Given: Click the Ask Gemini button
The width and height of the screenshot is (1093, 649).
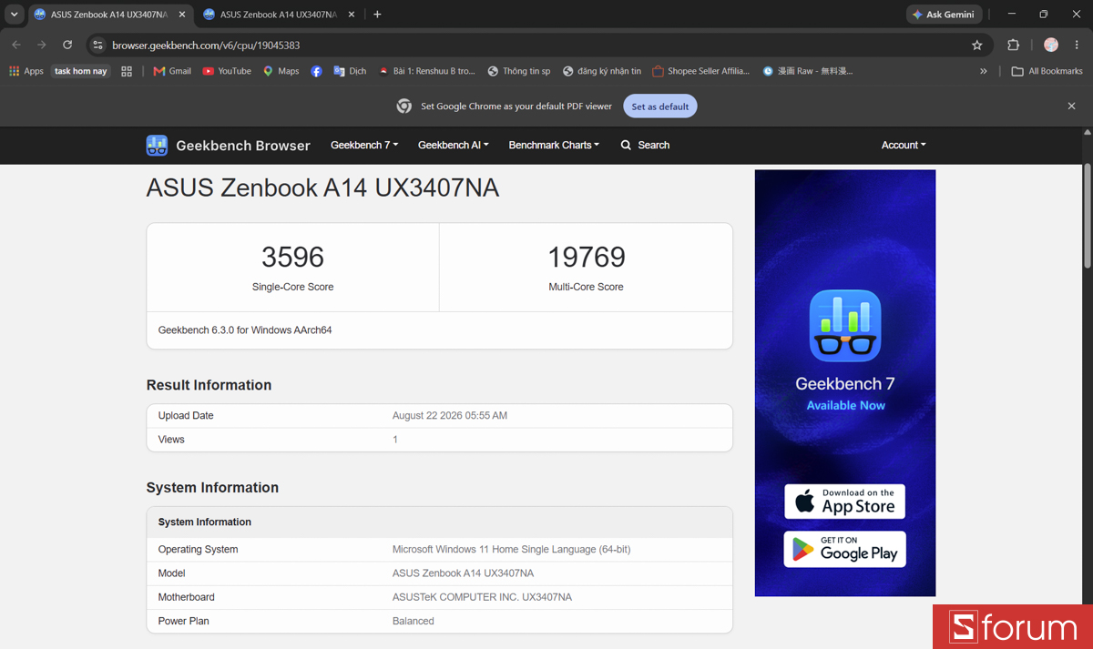Looking at the screenshot, I should (944, 15).
